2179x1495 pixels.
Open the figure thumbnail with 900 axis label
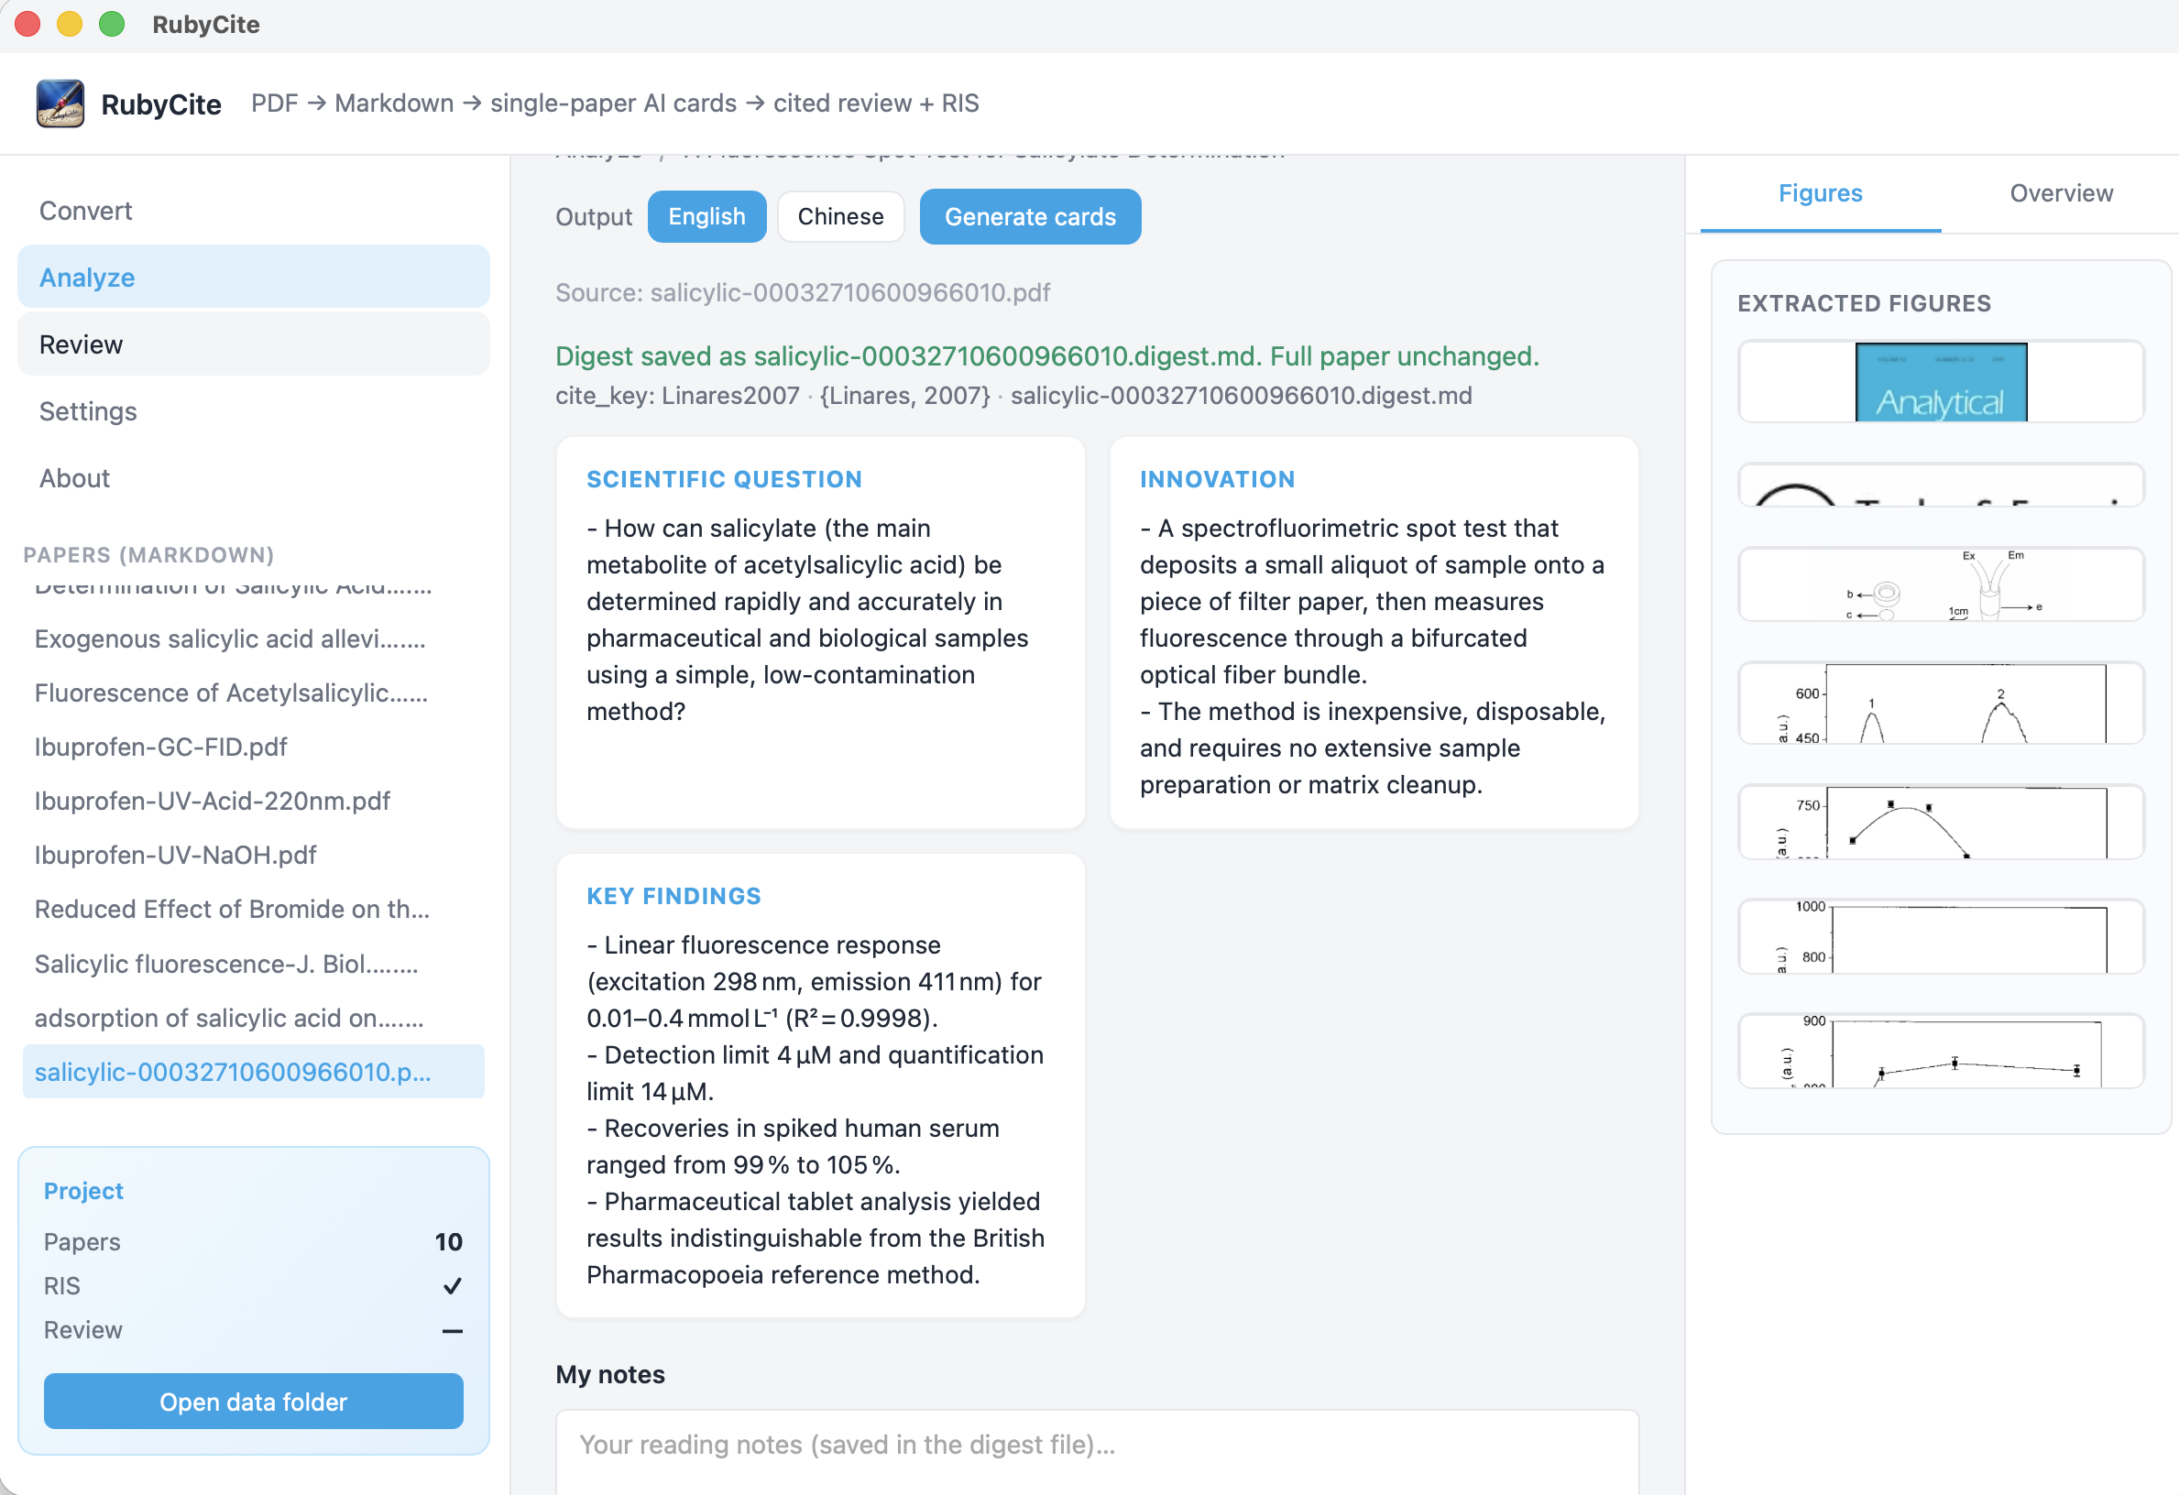coord(1941,1051)
